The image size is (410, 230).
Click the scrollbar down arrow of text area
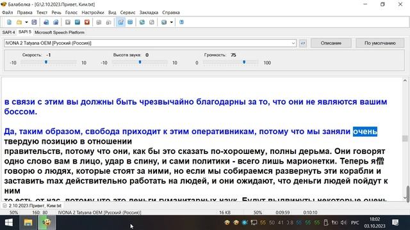405,197
